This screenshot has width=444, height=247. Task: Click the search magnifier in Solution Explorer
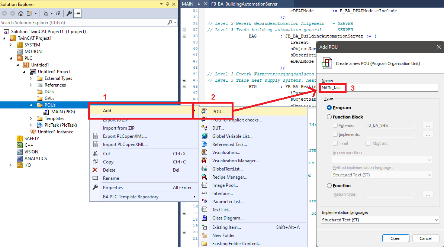click(170, 23)
